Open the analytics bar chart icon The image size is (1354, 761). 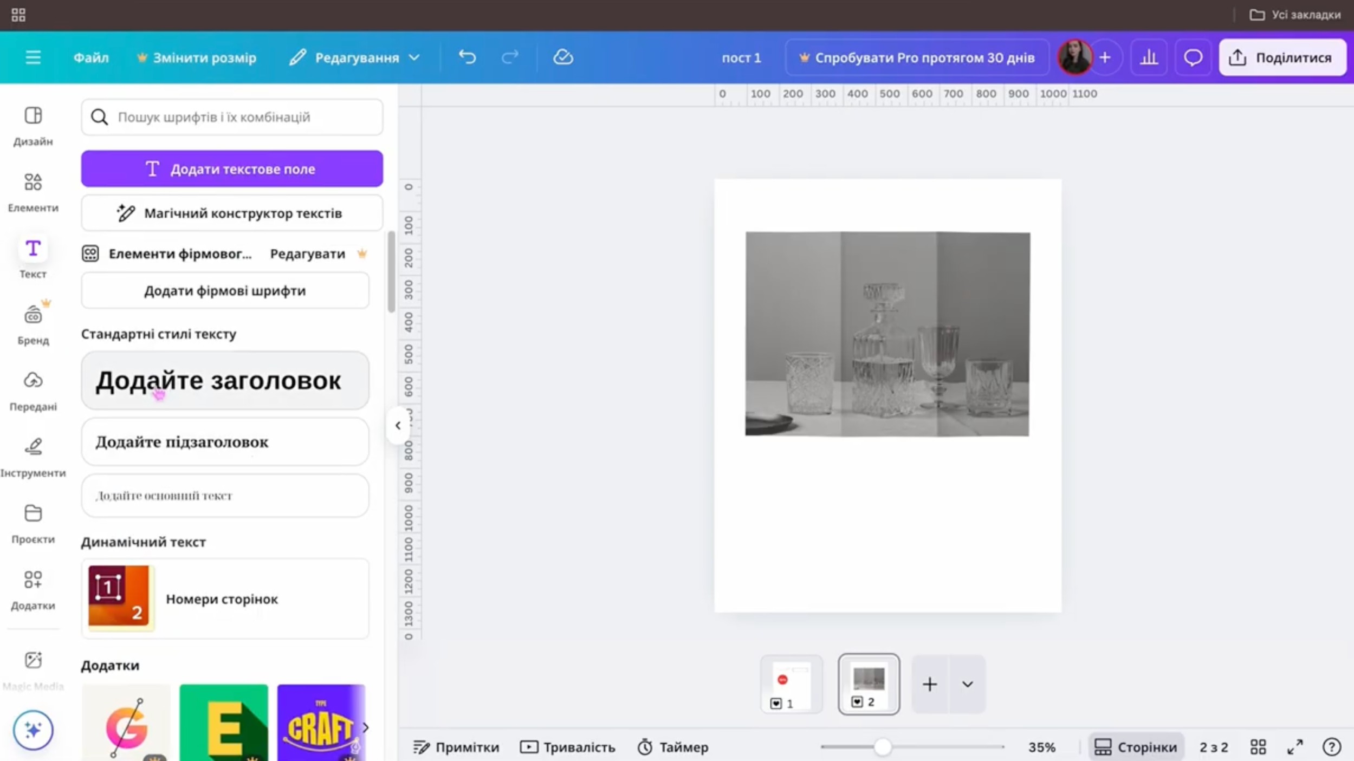click(1148, 57)
